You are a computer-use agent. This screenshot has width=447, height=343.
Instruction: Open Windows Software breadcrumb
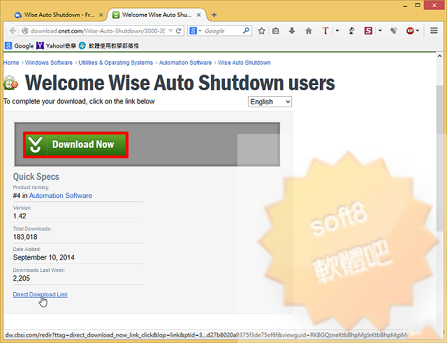click(x=49, y=63)
